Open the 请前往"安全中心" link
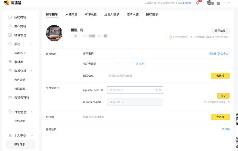Image resolution: width=238 pixels, height=151 pixels. 219,53
